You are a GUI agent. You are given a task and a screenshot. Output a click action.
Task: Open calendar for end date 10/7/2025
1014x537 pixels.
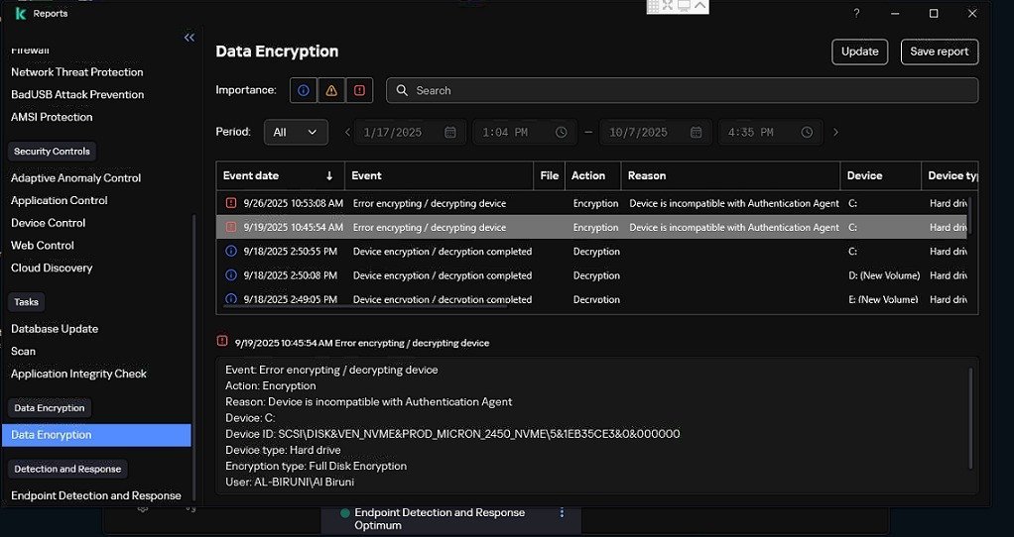(696, 133)
